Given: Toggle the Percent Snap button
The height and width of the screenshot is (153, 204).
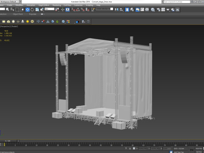Looking at the screenshot, I should click(x=82, y=9).
